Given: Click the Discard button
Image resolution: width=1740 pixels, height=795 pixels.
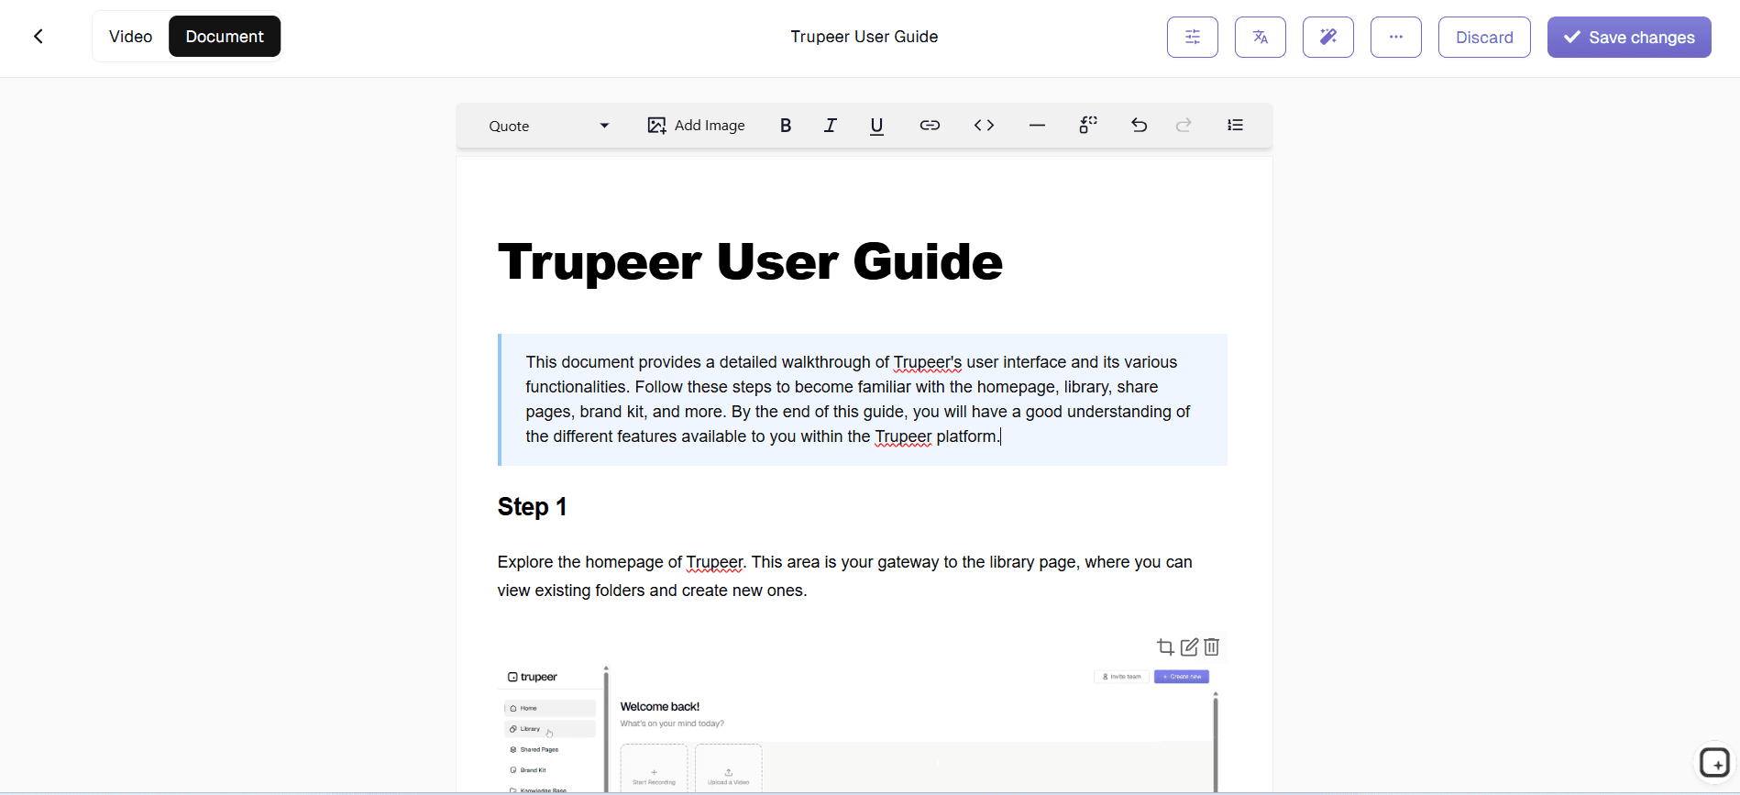Looking at the screenshot, I should click(1484, 37).
